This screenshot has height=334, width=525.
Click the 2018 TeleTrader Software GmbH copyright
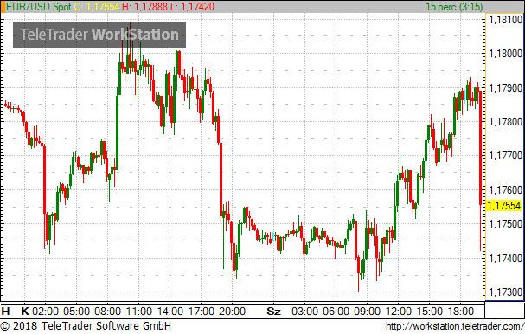click(86, 326)
